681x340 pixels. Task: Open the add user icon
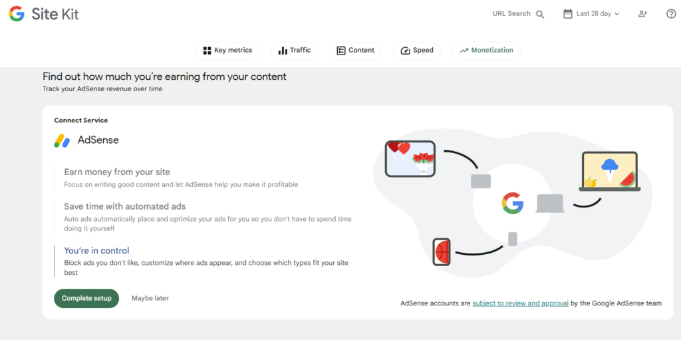642,14
